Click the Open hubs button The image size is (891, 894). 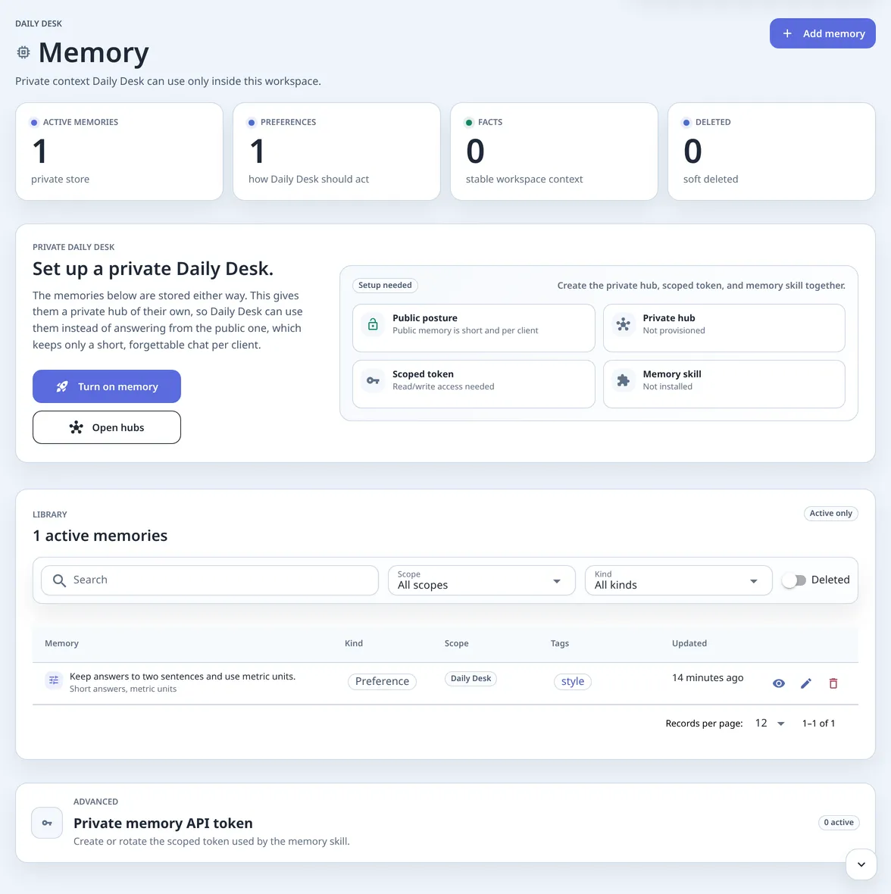click(107, 427)
